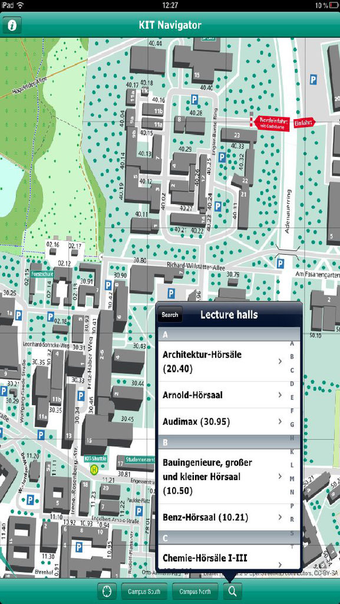The height and width of the screenshot is (604, 340).
Task: Jump to letter G in the index
Action: [x=292, y=424]
